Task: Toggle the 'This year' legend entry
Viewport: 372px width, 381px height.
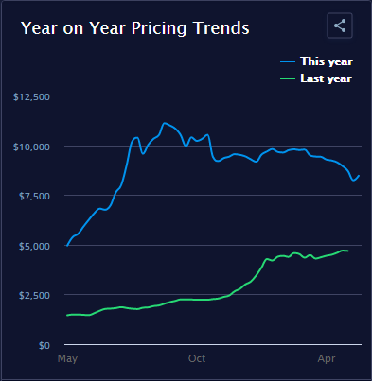Action: point(316,61)
